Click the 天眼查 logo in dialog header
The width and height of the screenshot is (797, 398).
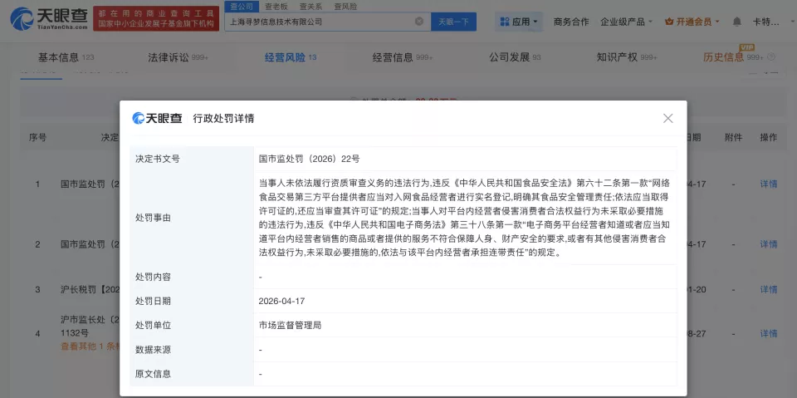tap(157, 119)
